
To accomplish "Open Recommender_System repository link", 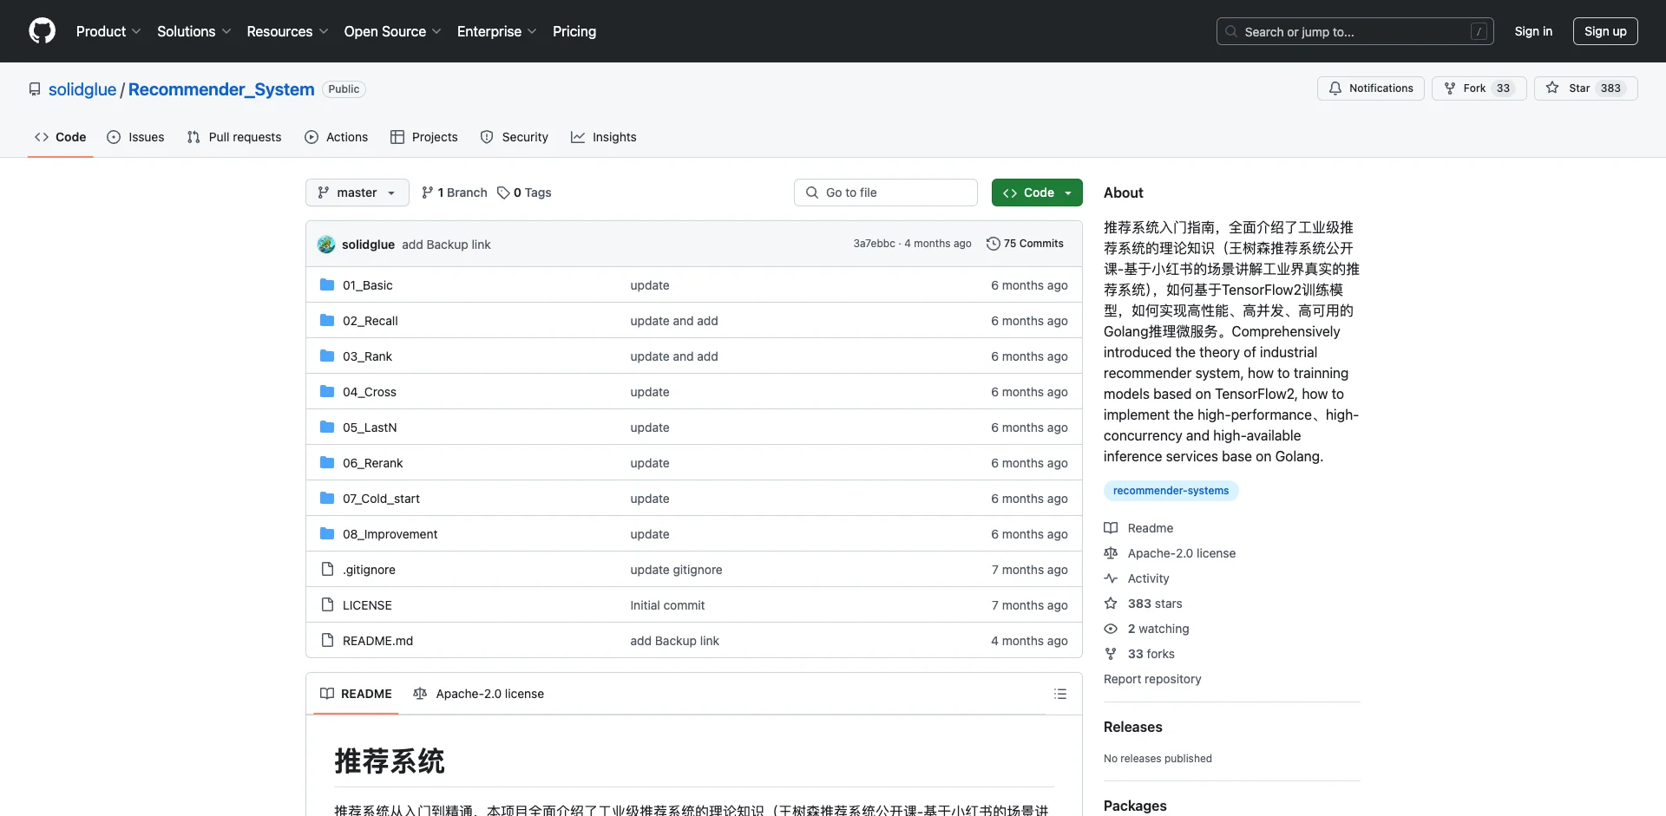I will pos(221,89).
